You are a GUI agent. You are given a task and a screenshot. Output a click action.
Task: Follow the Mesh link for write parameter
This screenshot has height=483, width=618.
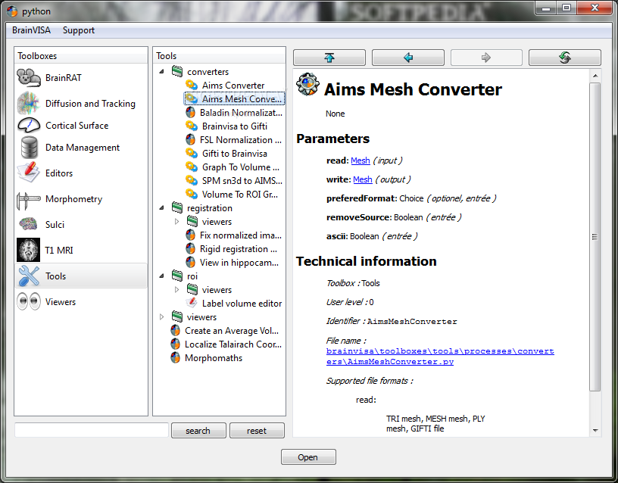pos(363,179)
